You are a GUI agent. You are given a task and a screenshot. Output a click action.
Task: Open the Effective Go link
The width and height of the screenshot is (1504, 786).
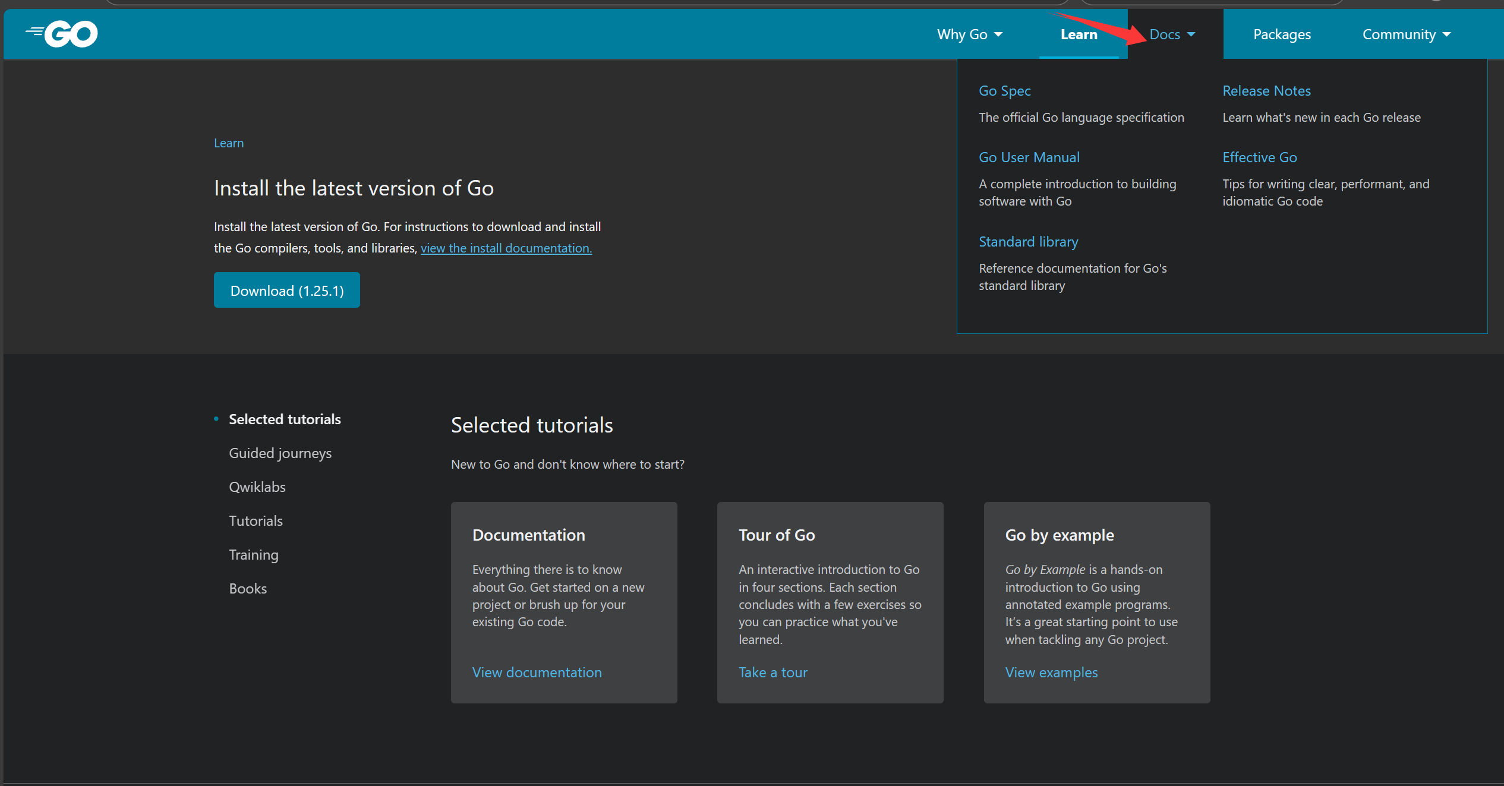pyautogui.click(x=1259, y=157)
